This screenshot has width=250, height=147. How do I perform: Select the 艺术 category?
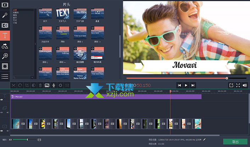(x=15, y=20)
